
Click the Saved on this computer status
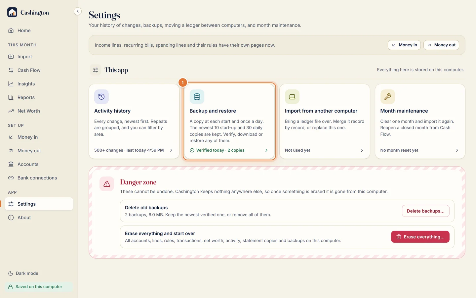[39, 287]
